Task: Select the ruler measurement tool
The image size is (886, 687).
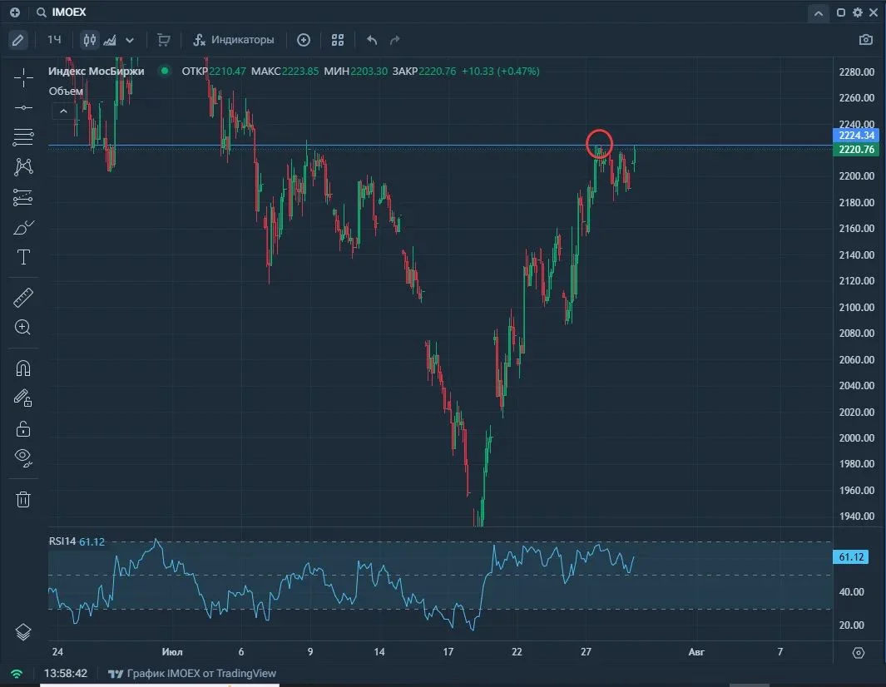Action: pos(23,298)
